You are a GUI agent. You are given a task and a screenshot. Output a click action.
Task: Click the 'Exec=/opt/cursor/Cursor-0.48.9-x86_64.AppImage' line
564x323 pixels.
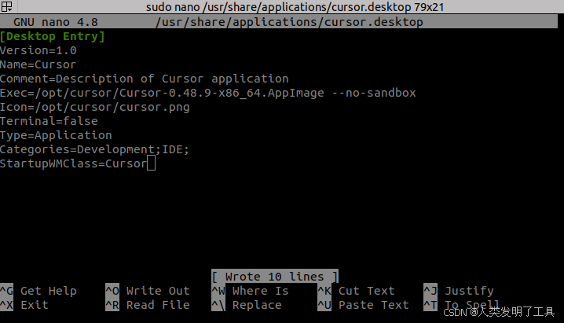click(208, 93)
